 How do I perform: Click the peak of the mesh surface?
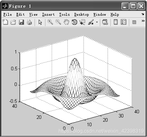[75, 58]
